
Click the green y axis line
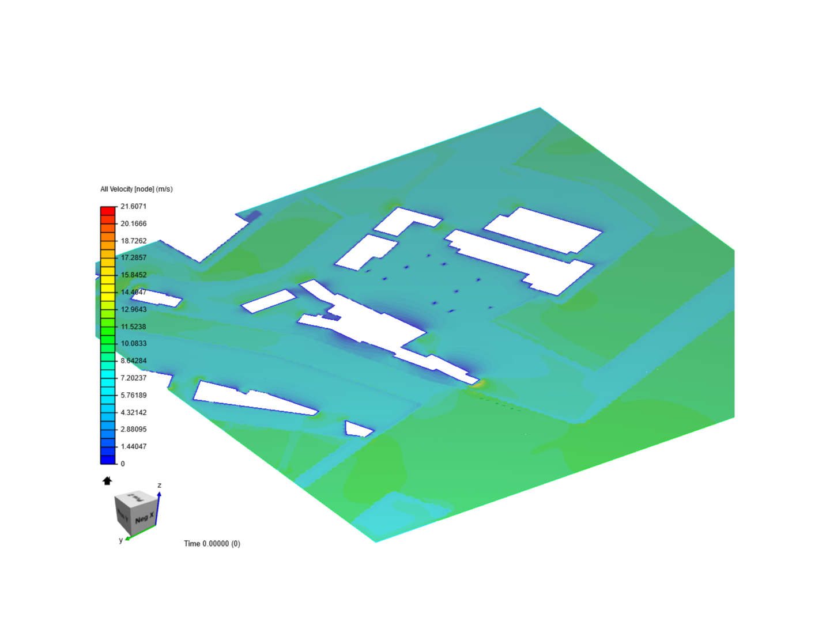click(x=141, y=532)
